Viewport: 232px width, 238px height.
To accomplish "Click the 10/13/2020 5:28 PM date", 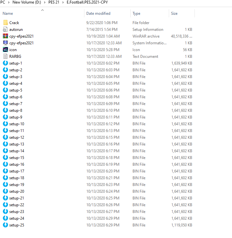I will click(x=103, y=50).
